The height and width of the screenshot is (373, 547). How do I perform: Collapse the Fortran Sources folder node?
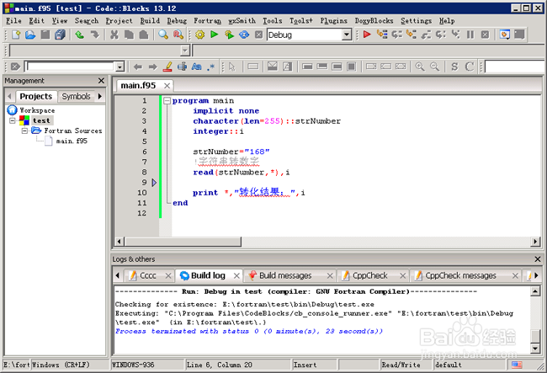point(24,131)
